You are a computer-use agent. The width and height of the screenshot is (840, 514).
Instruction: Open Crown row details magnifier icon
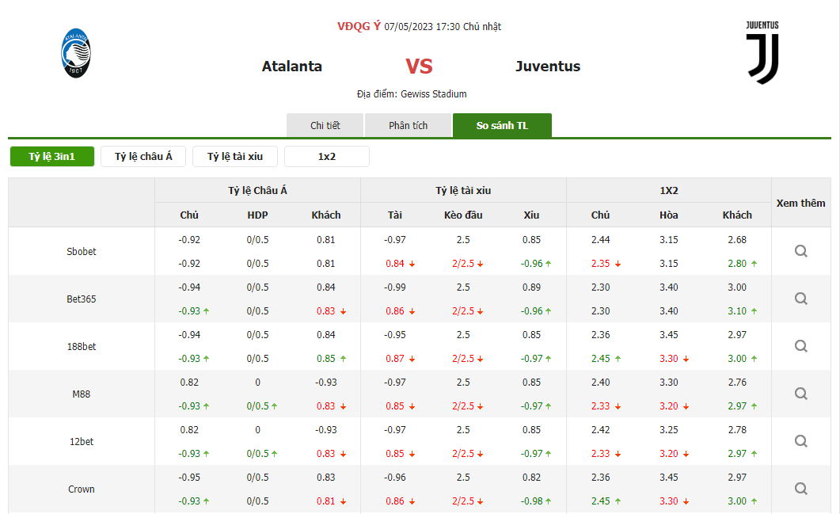pyautogui.click(x=801, y=489)
